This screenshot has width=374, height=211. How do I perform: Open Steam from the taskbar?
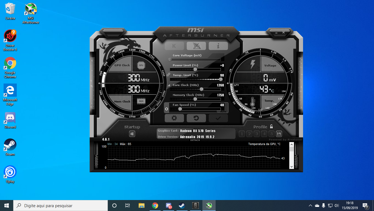pos(182,206)
